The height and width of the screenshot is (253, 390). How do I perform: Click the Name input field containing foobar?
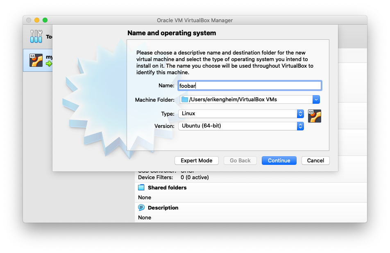click(250, 86)
